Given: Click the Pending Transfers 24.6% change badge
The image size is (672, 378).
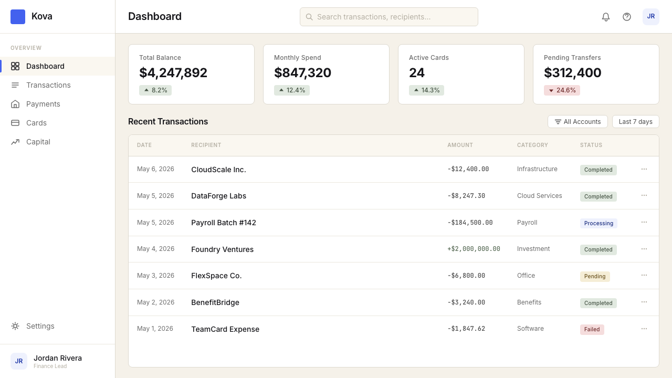Looking at the screenshot, I should coord(562,90).
